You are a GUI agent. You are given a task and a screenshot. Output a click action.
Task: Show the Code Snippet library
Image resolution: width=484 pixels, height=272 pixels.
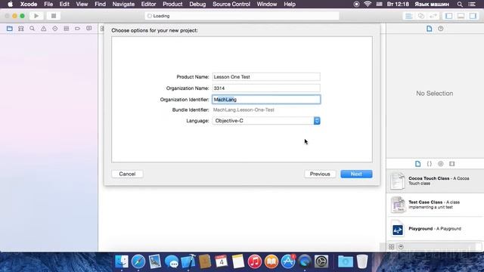430,164
